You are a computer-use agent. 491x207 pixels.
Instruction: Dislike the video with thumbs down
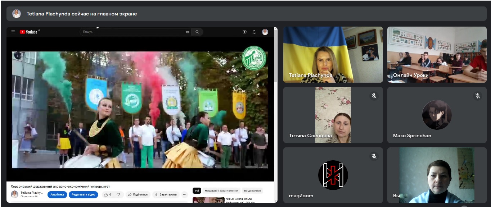[x=118, y=194]
